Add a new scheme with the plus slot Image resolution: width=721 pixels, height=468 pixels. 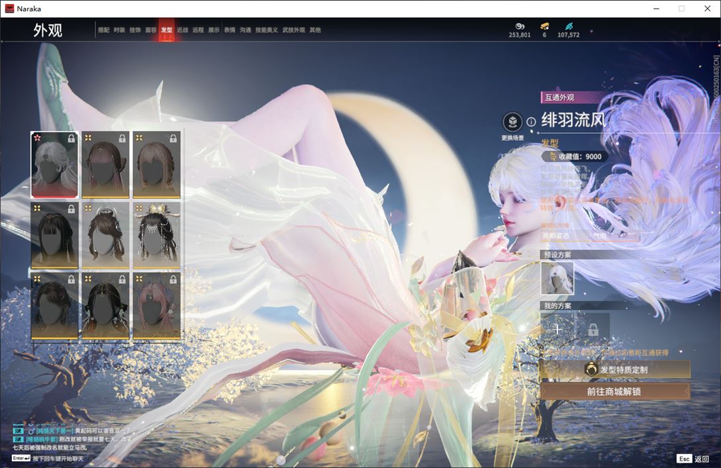click(x=557, y=329)
